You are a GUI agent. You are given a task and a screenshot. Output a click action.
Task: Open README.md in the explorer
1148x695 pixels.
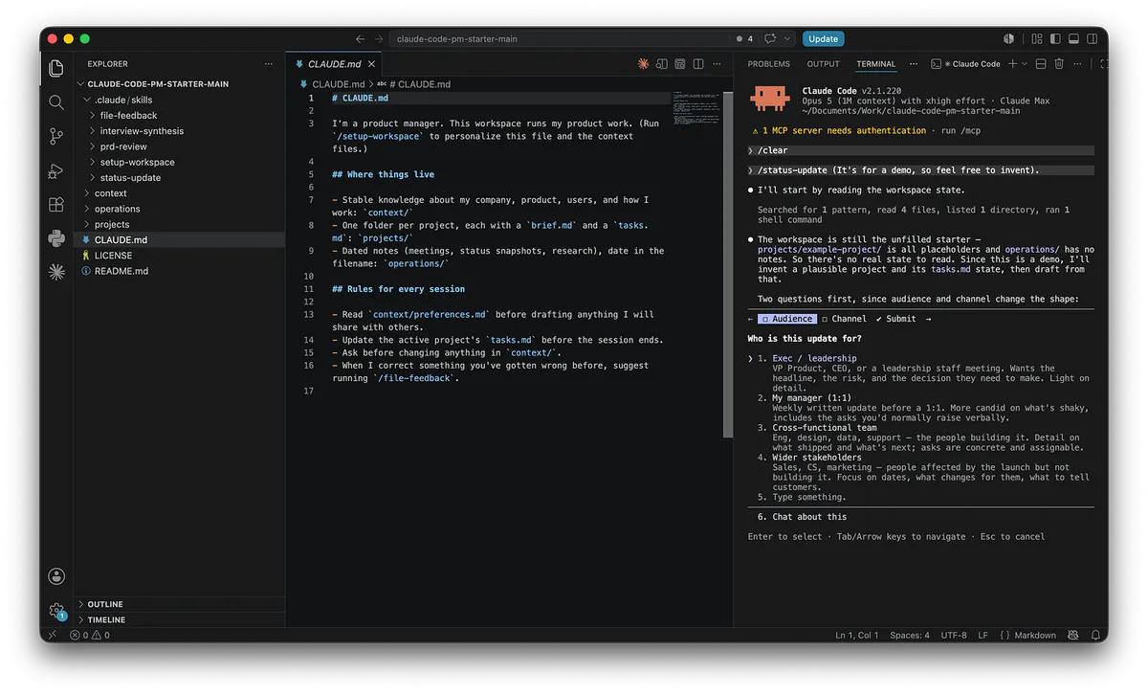click(x=121, y=271)
